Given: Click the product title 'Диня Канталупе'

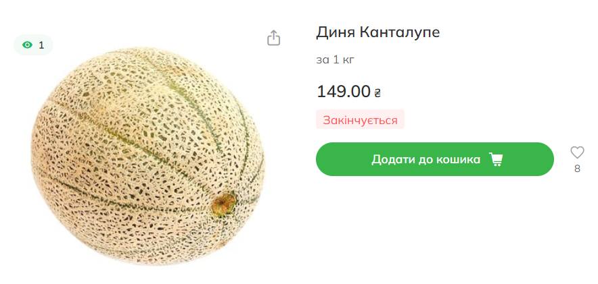Looking at the screenshot, I should (377, 32).
